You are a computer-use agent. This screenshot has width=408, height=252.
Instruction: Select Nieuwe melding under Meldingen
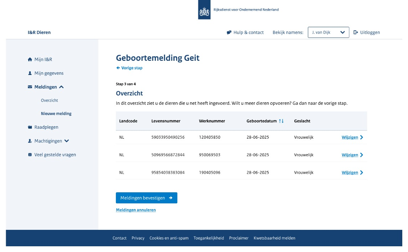coord(56,114)
